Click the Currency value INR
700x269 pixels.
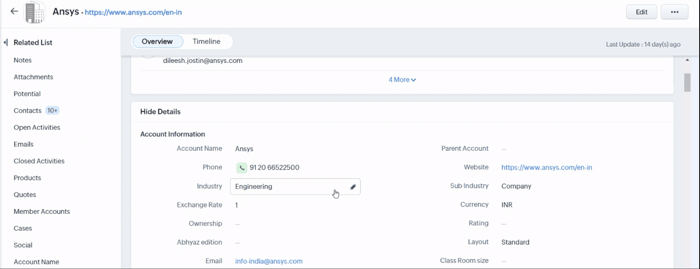[x=507, y=205]
